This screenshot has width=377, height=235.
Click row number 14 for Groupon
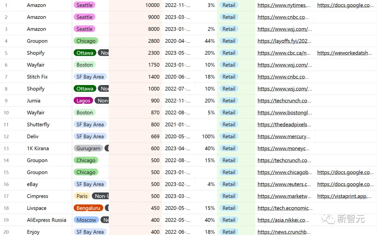click(x=6, y=160)
